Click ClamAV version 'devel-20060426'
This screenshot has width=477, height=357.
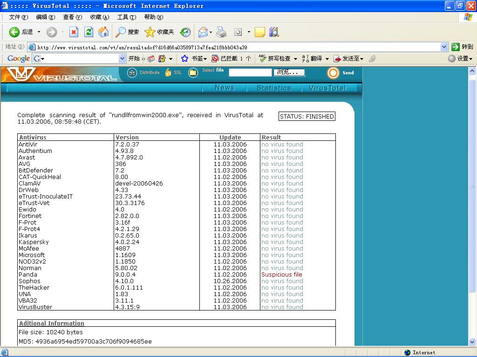coord(139,183)
